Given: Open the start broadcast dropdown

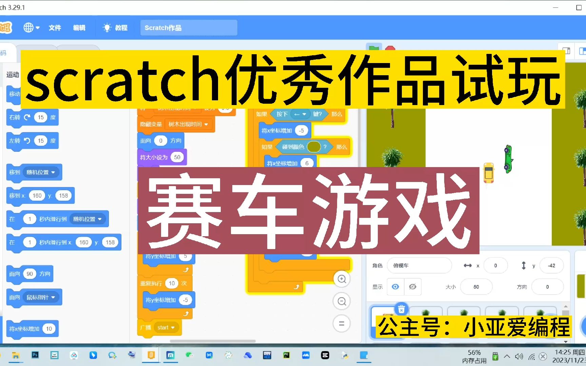Looking at the screenshot, I should coord(166,327).
